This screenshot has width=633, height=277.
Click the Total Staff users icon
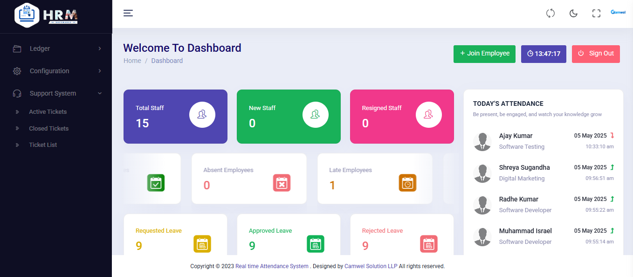(x=202, y=114)
